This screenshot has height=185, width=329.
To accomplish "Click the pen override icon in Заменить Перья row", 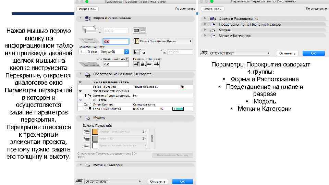I will coord(87,96).
